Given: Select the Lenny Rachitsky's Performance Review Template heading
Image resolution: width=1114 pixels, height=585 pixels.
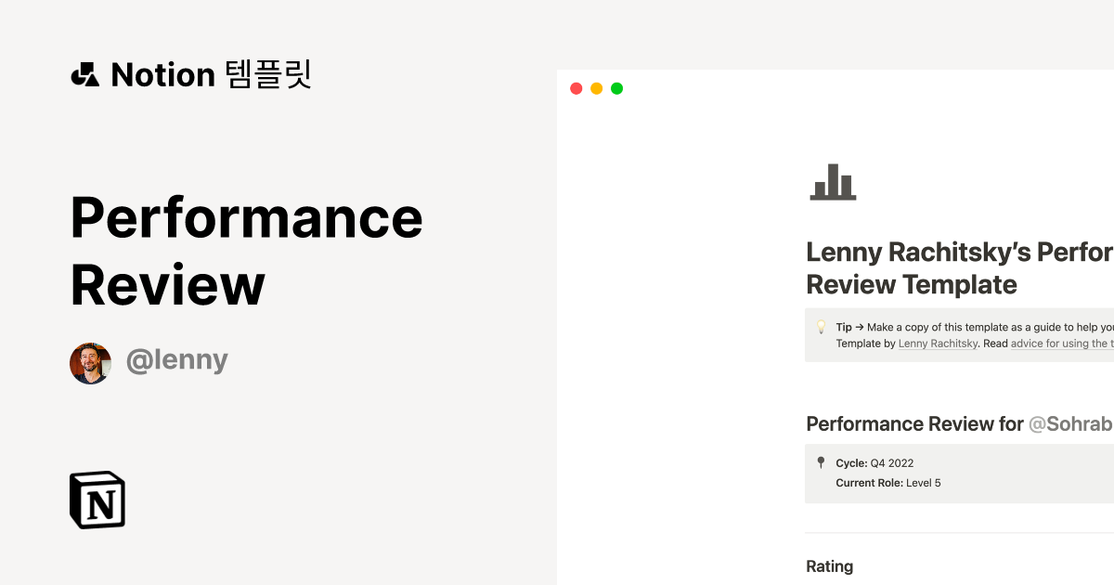Looking at the screenshot, I should coord(956,267).
